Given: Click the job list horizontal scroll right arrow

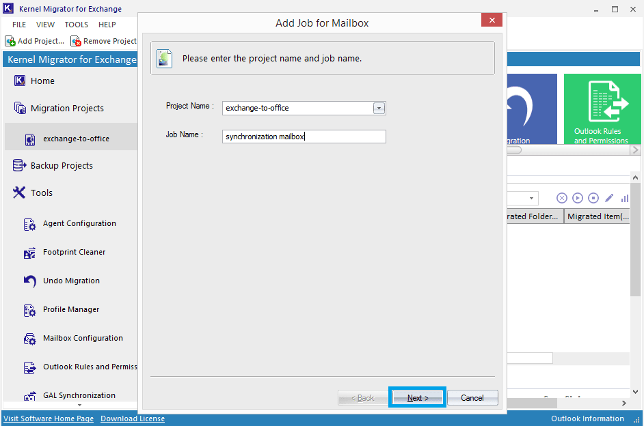Looking at the screenshot, I should pyautogui.click(x=624, y=403).
